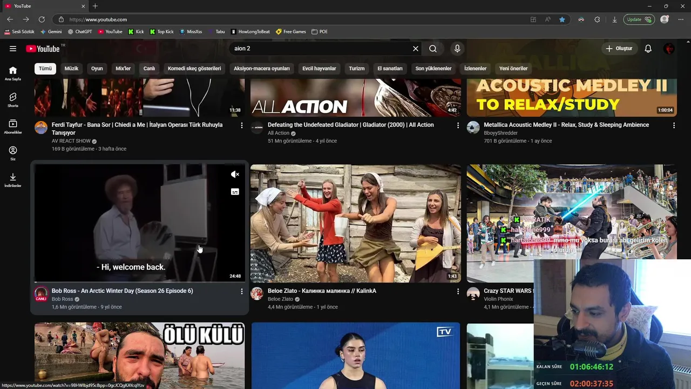This screenshot has height=389, width=691.
Task: Open the Gemini bookmark
Action: coord(51,32)
